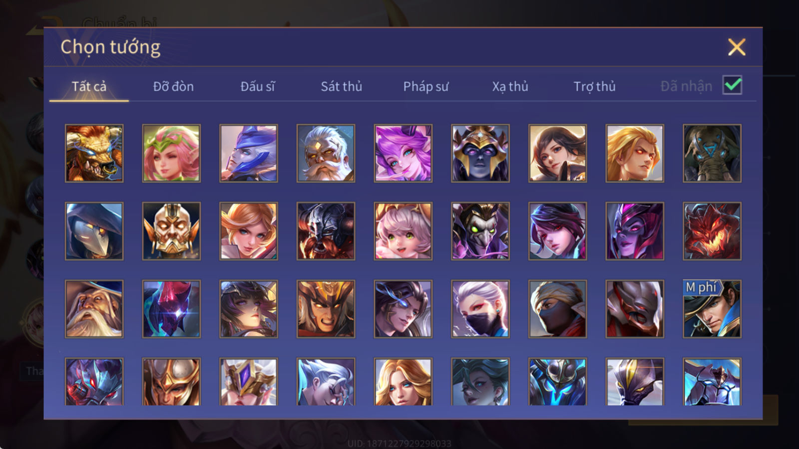
Task: Show the Xạ thủ heroes tab
Action: pos(510,86)
